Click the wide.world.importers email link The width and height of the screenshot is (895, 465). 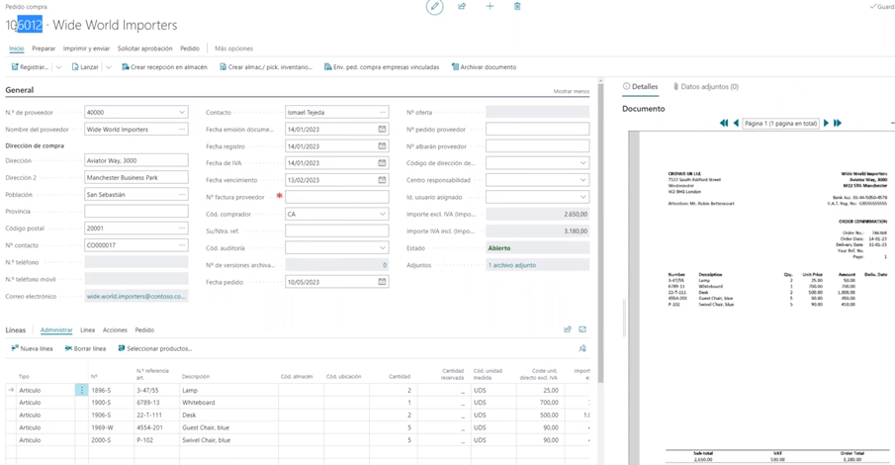coord(135,297)
